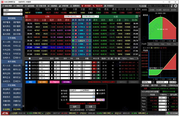Open the settings gear icon
Image resolution: width=179 pixels, height=116 pixels.
pos(176,6)
